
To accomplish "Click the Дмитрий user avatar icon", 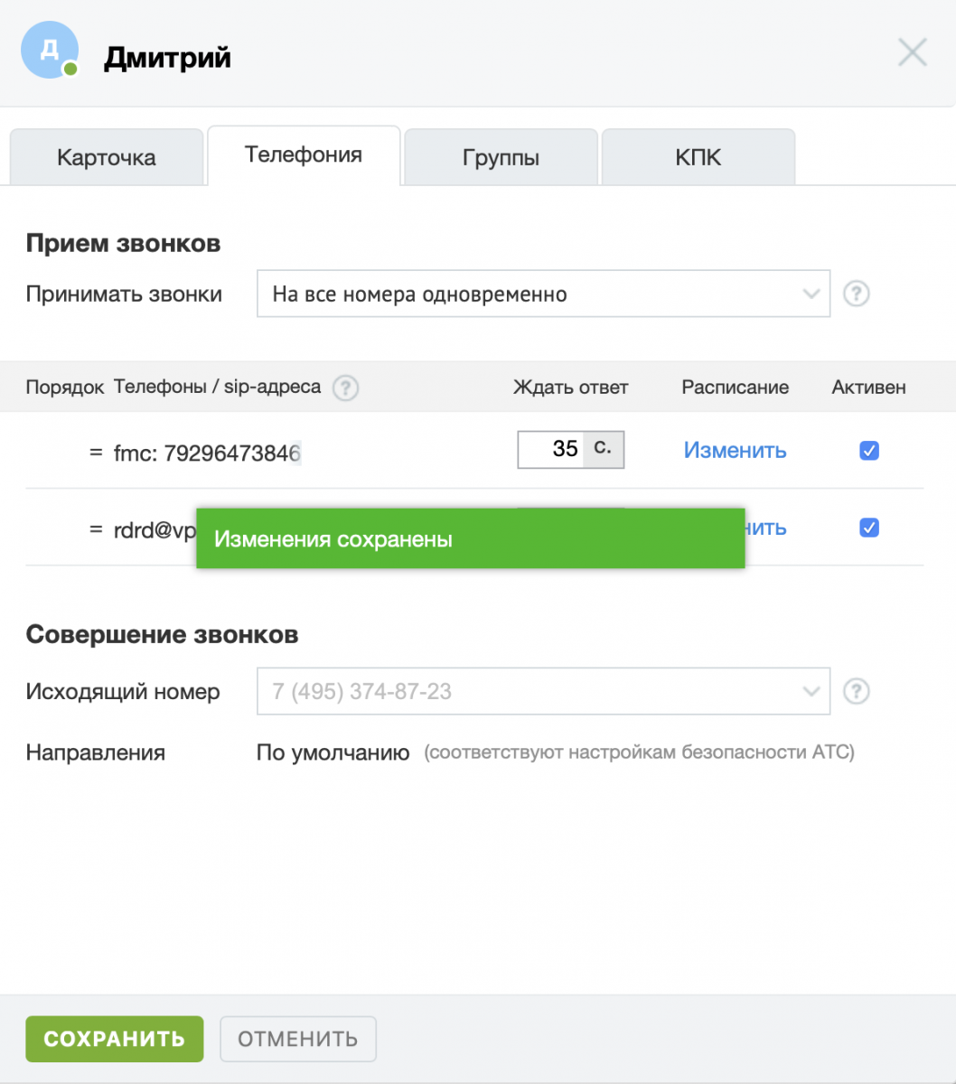I will (x=49, y=50).
